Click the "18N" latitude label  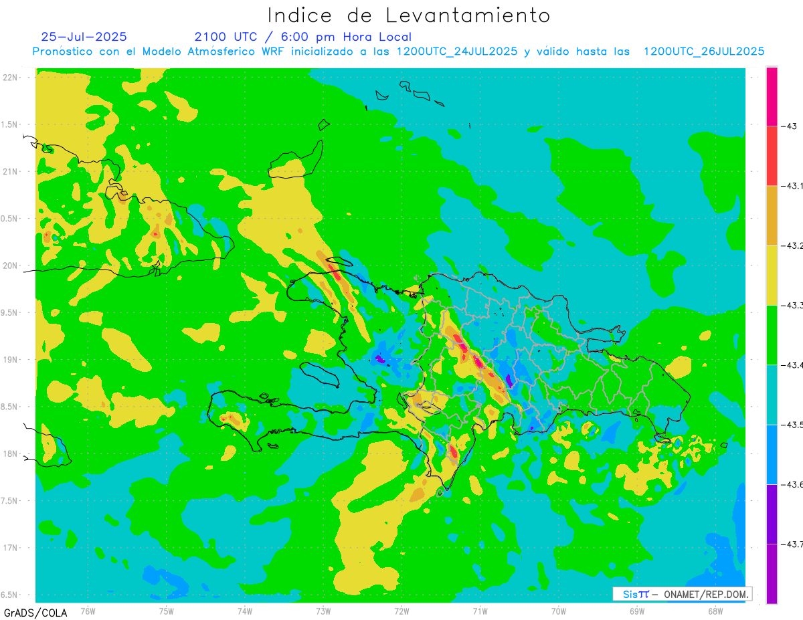[x=11, y=453]
